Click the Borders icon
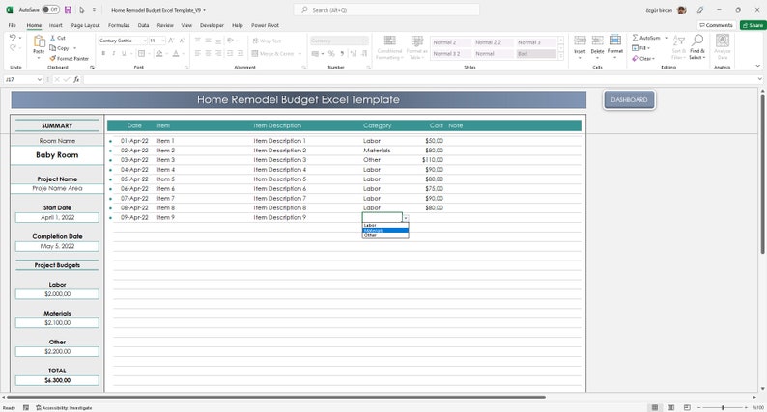The image size is (767, 412). [x=141, y=53]
